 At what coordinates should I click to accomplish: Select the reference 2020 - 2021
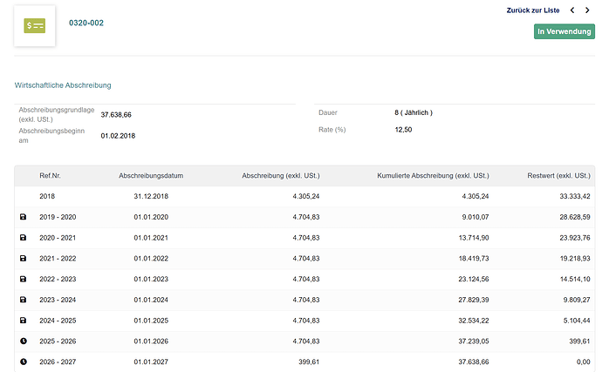[x=58, y=238]
